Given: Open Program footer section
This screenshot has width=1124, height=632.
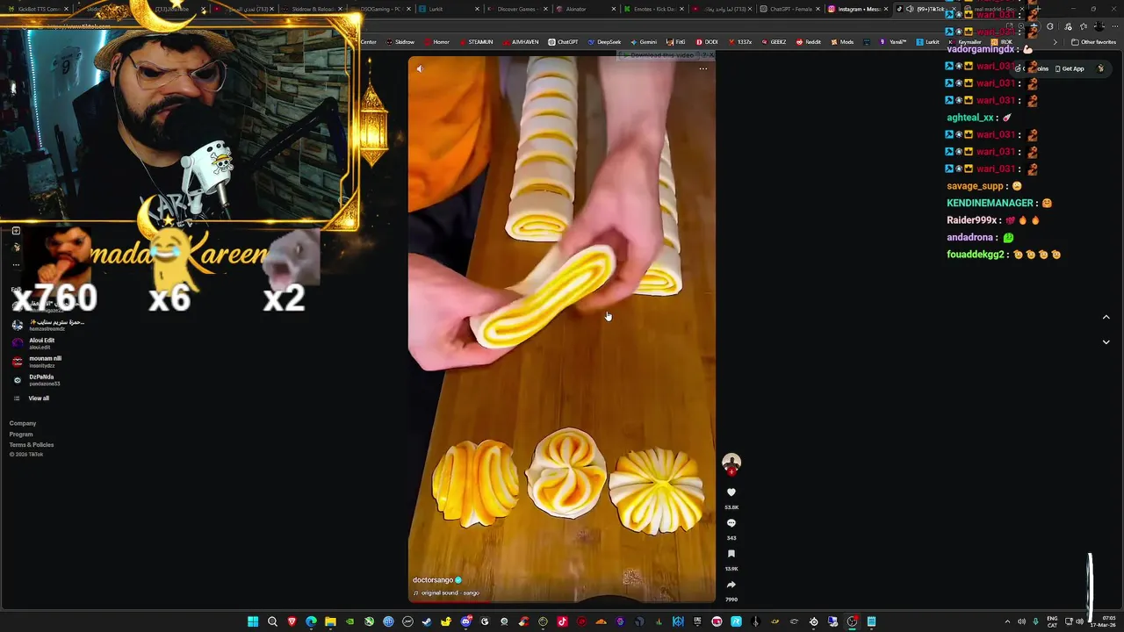Looking at the screenshot, I should point(21,434).
